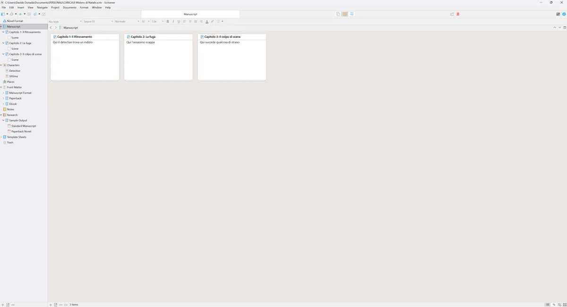Click the Composition mode icon

coord(558,14)
